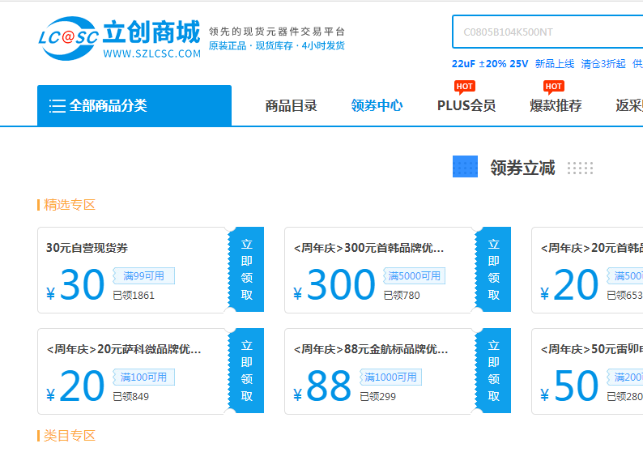
Task: Click the 清仓3折起 link
Action: click(x=603, y=64)
